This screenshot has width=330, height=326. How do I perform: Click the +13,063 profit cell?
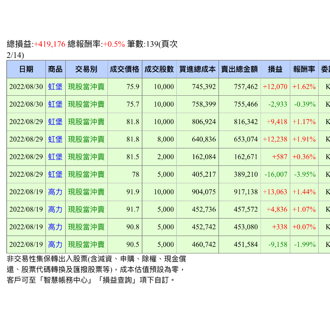275,192
